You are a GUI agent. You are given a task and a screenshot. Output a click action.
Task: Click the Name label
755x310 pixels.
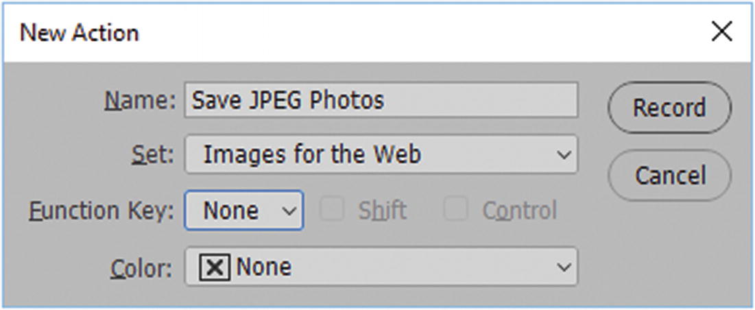click(140, 101)
